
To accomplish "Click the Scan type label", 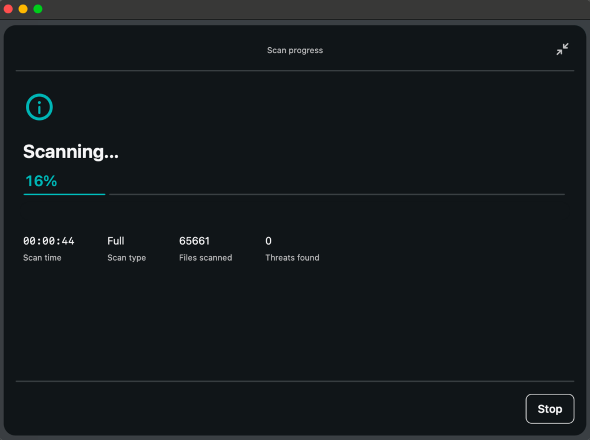I will coord(126,258).
